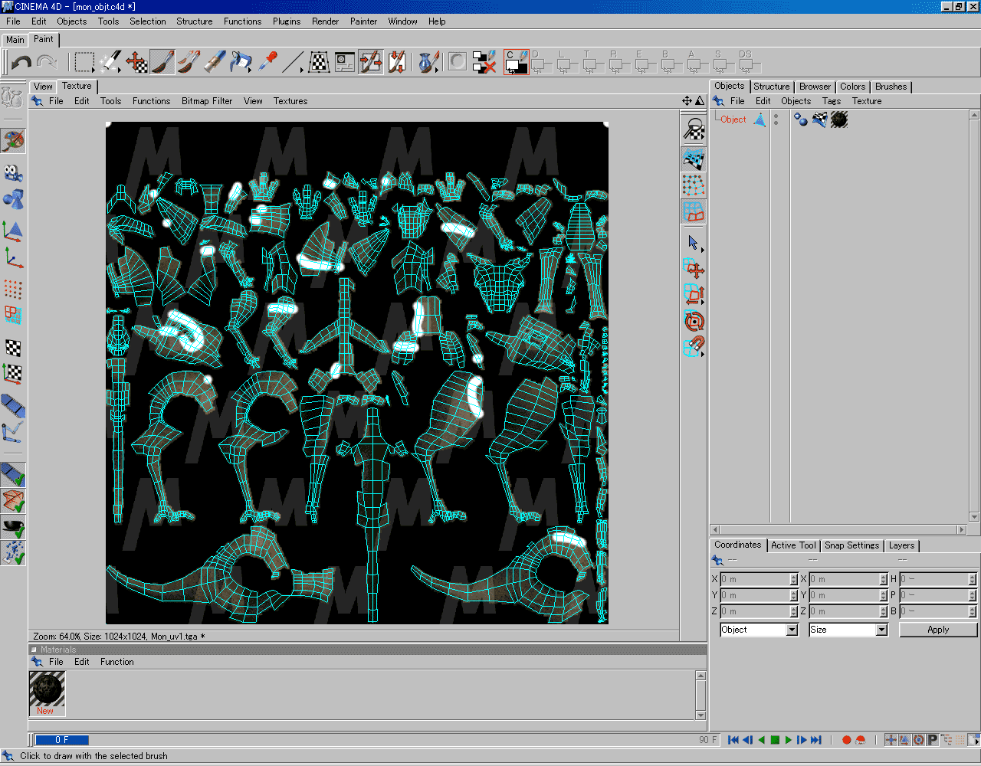The image size is (981, 766).
Task: Activate the move layer tool
Action: [136, 62]
